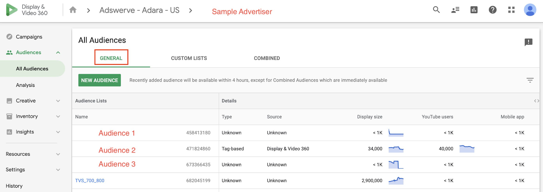Image resolution: width=543 pixels, height=192 pixels.
Task: Open the table filter icon
Action: tap(530, 80)
